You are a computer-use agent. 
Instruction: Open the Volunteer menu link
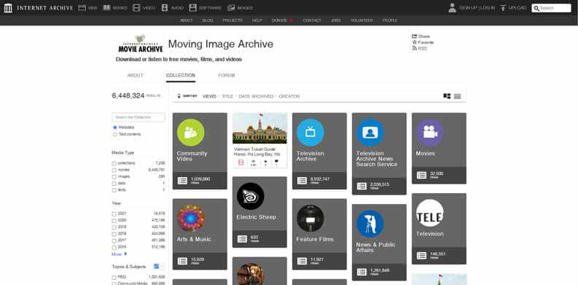362,20
